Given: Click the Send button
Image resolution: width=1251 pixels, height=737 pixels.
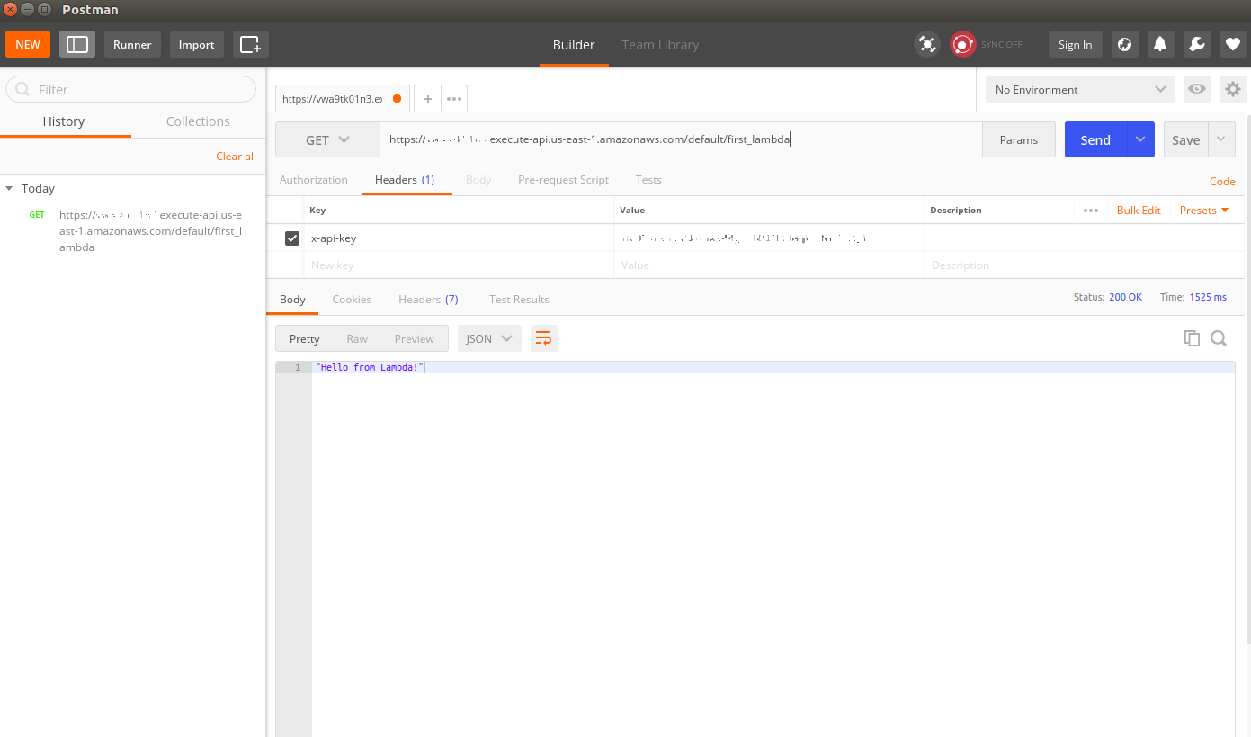Looking at the screenshot, I should (x=1095, y=139).
